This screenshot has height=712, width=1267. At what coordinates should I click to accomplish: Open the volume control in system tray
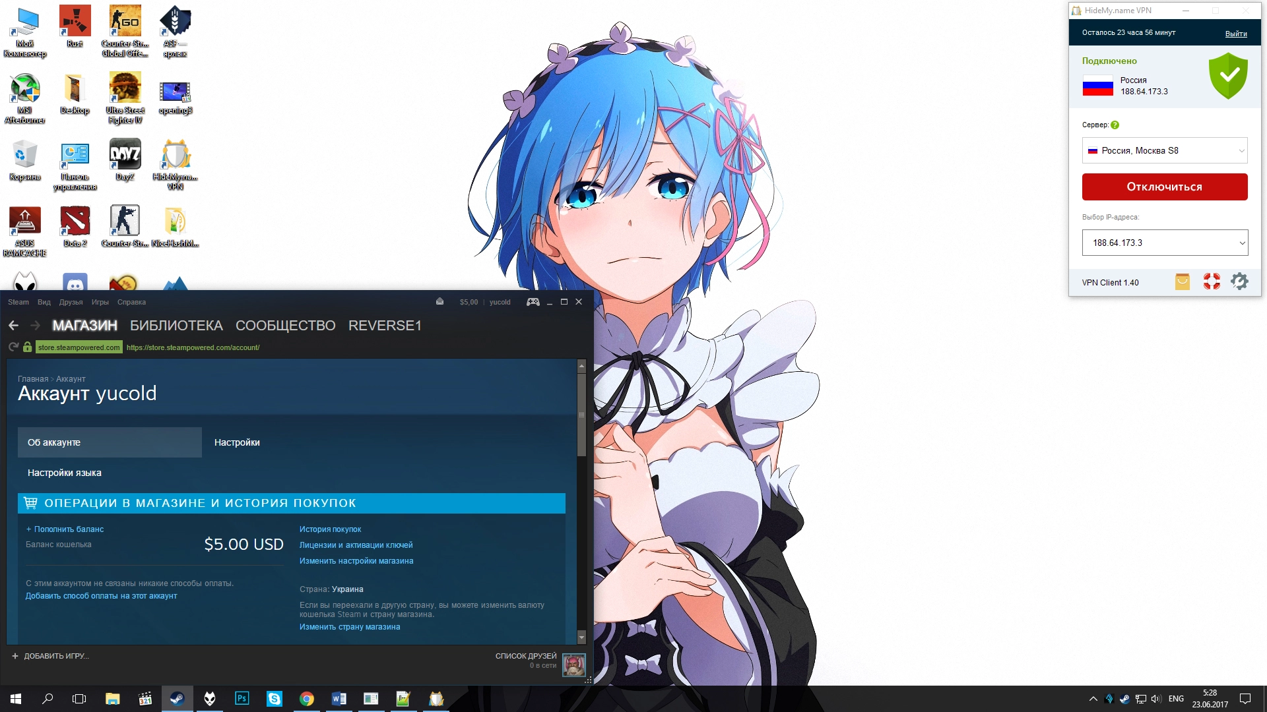pyautogui.click(x=1155, y=699)
